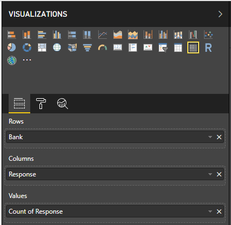Choose the Multi-row card visual
The width and height of the screenshot is (231, 225).
click(133, 47)
